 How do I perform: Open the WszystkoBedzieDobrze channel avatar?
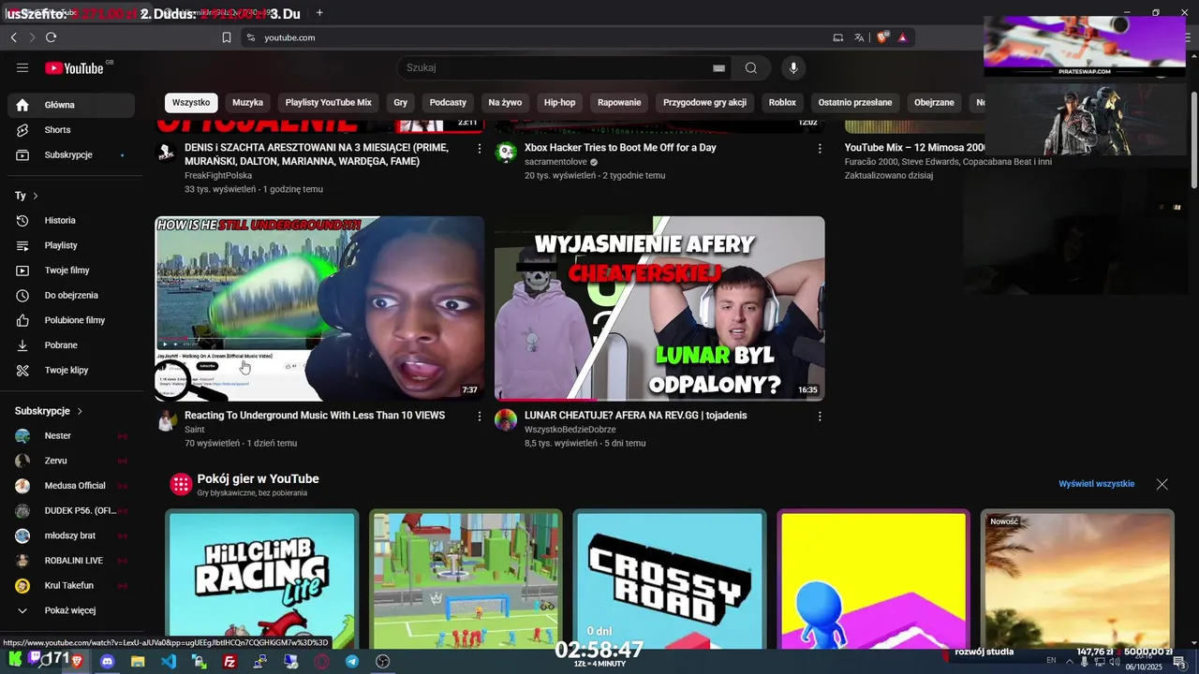point(506,419)
